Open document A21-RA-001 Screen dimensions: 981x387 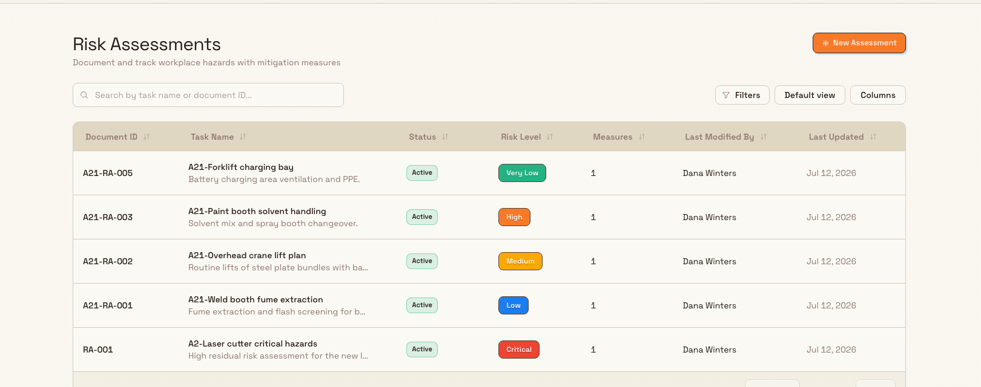point(108,305)
